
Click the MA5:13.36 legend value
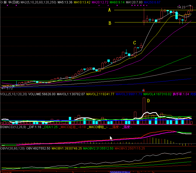pos(65,2)
